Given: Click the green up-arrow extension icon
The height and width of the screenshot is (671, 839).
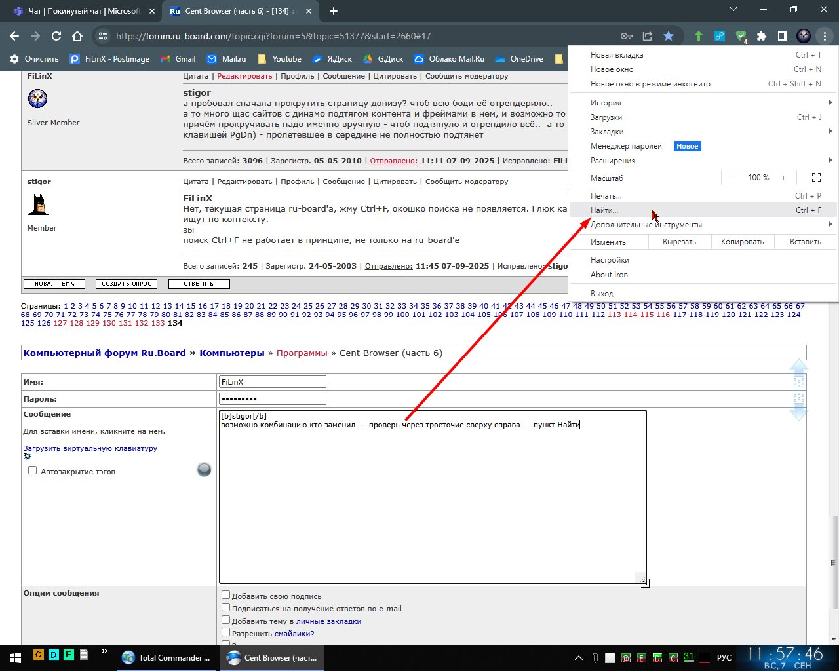Looking at the screenshot, I should pyautogui.click(x=699, y=36).
